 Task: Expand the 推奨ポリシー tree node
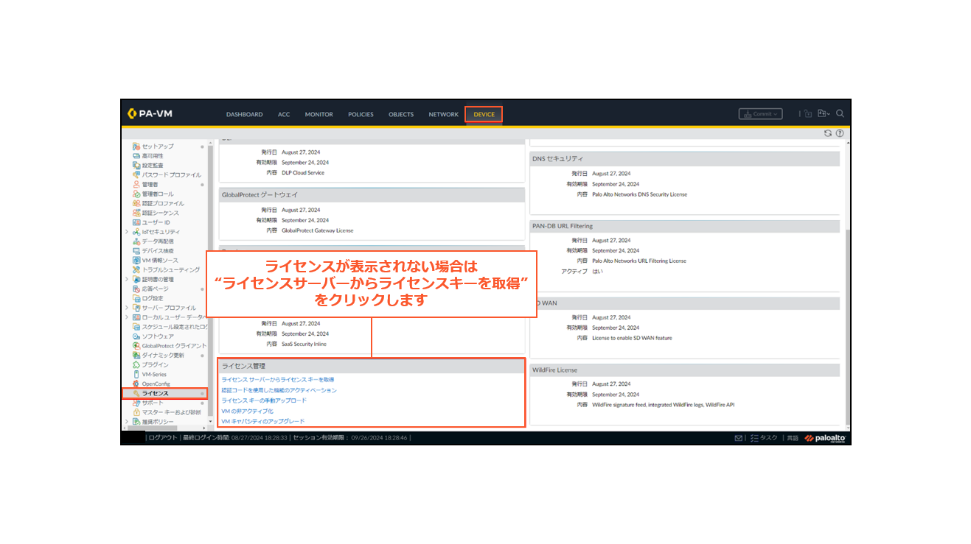(x=127, y=422)
